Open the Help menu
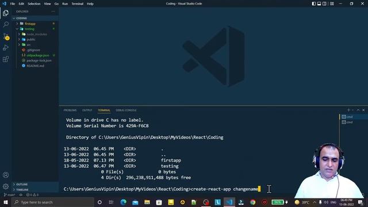Viewport: 368px width, 207px height. (90, 4)
